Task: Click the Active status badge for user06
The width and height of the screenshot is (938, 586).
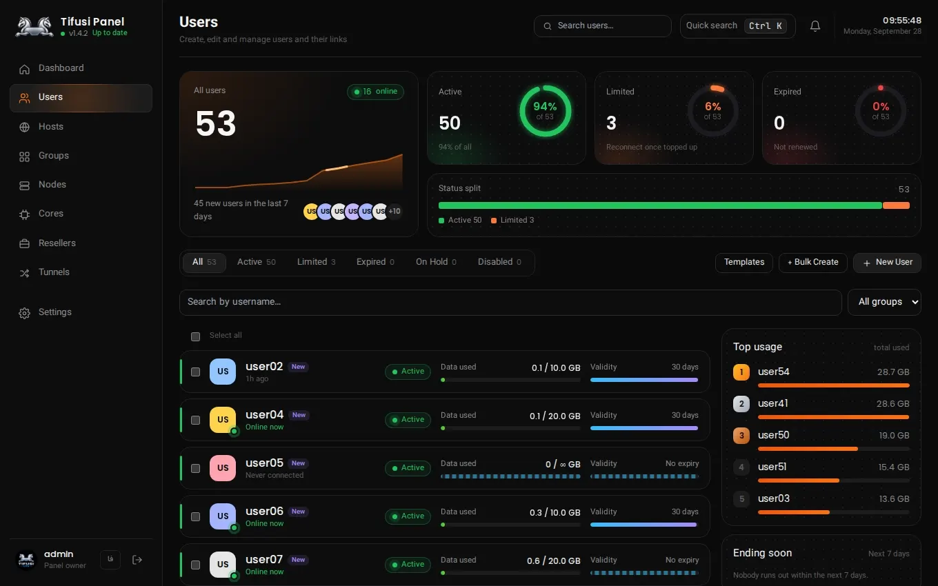Action: [408, 516]
